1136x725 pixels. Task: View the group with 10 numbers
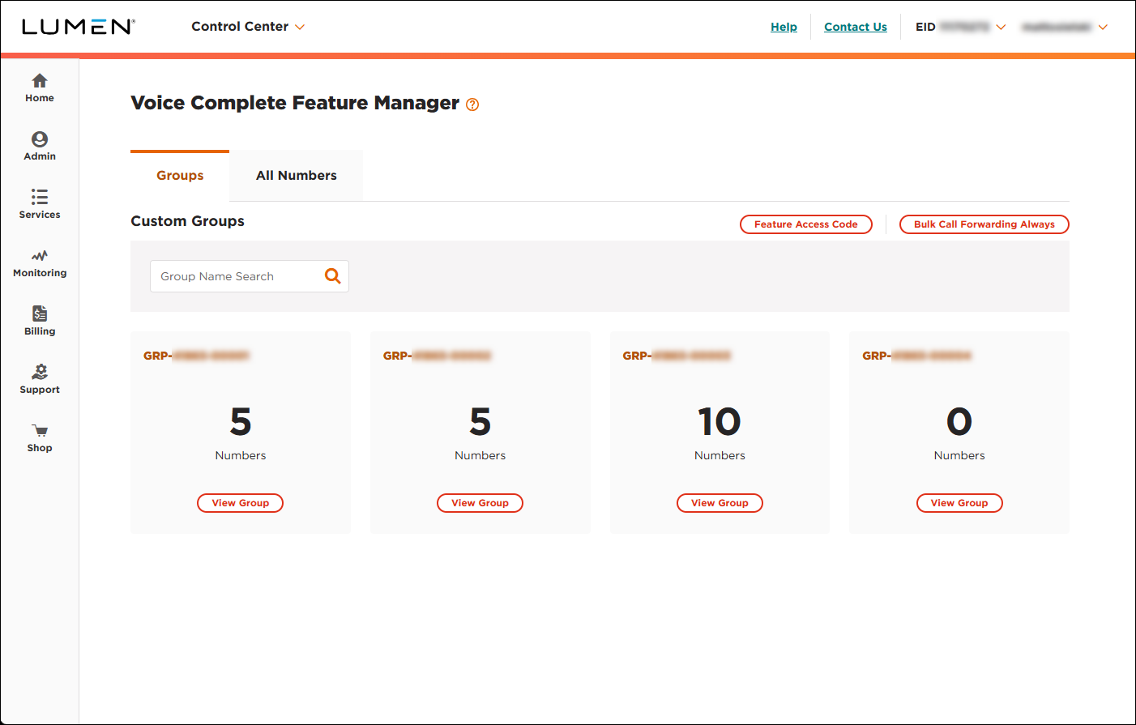click(720, 503)
